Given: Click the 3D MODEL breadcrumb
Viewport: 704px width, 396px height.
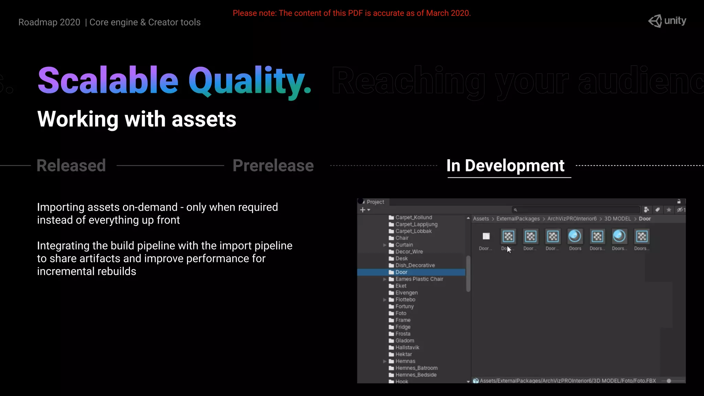Looking at the screenshot, I should (618, 219).
